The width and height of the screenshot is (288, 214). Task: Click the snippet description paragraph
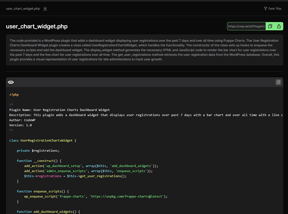(x=144, y=50)
